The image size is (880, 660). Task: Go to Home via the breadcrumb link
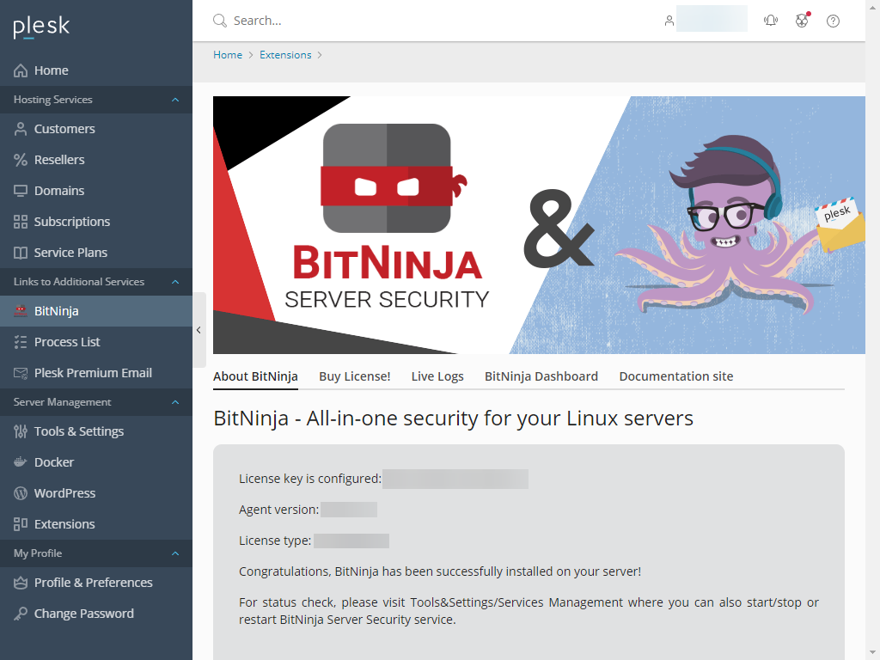[228, 54]
